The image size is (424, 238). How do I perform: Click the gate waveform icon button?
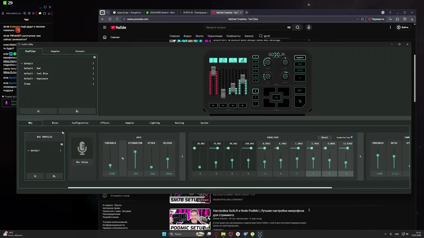tap(123, 158)
